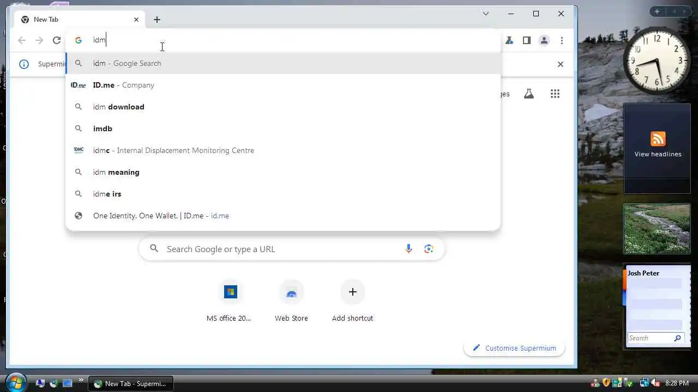Choose the 'imdb' suggestion

click(x=283, y=128)
